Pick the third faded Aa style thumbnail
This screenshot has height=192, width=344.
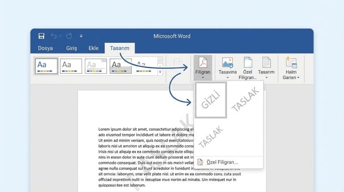tap(96, 66)
